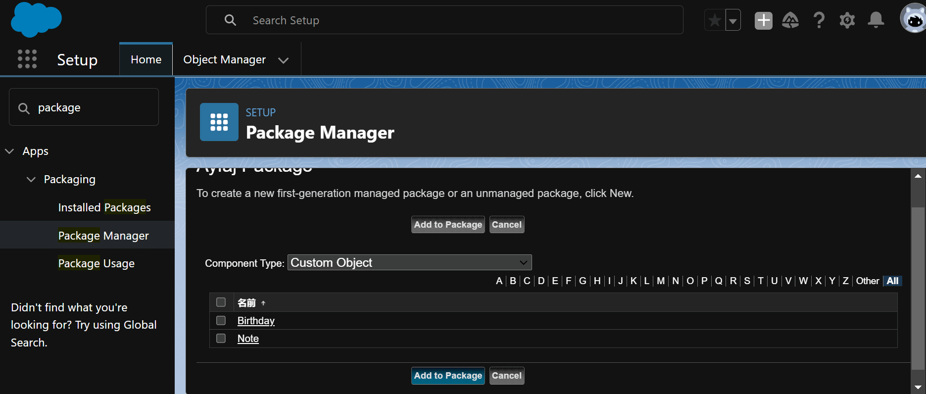
Task: Click the Search Setup input field
Action: [455, 20]
